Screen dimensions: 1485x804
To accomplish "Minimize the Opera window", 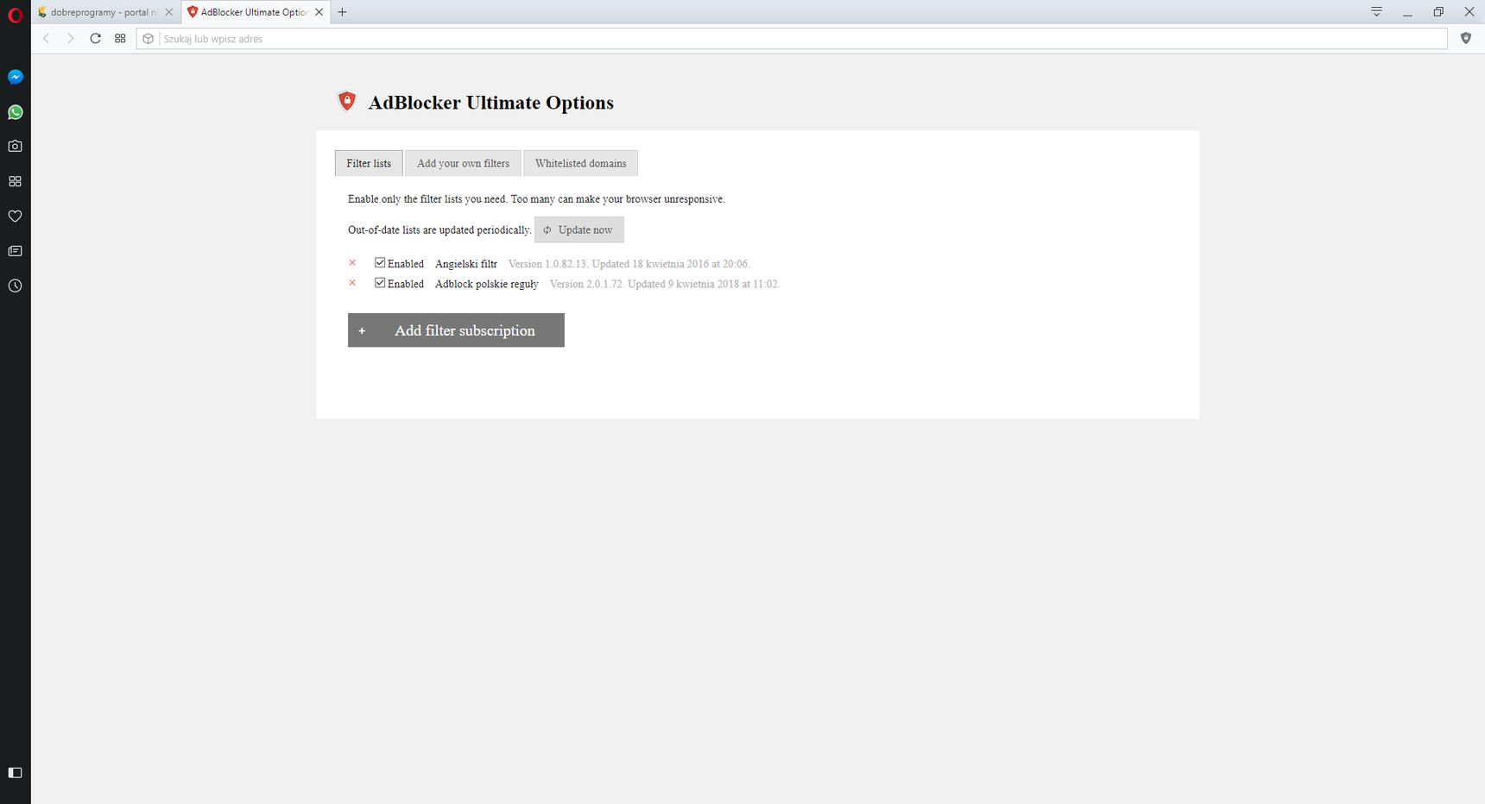I will pyautogui.click(x=1407, y=12).
